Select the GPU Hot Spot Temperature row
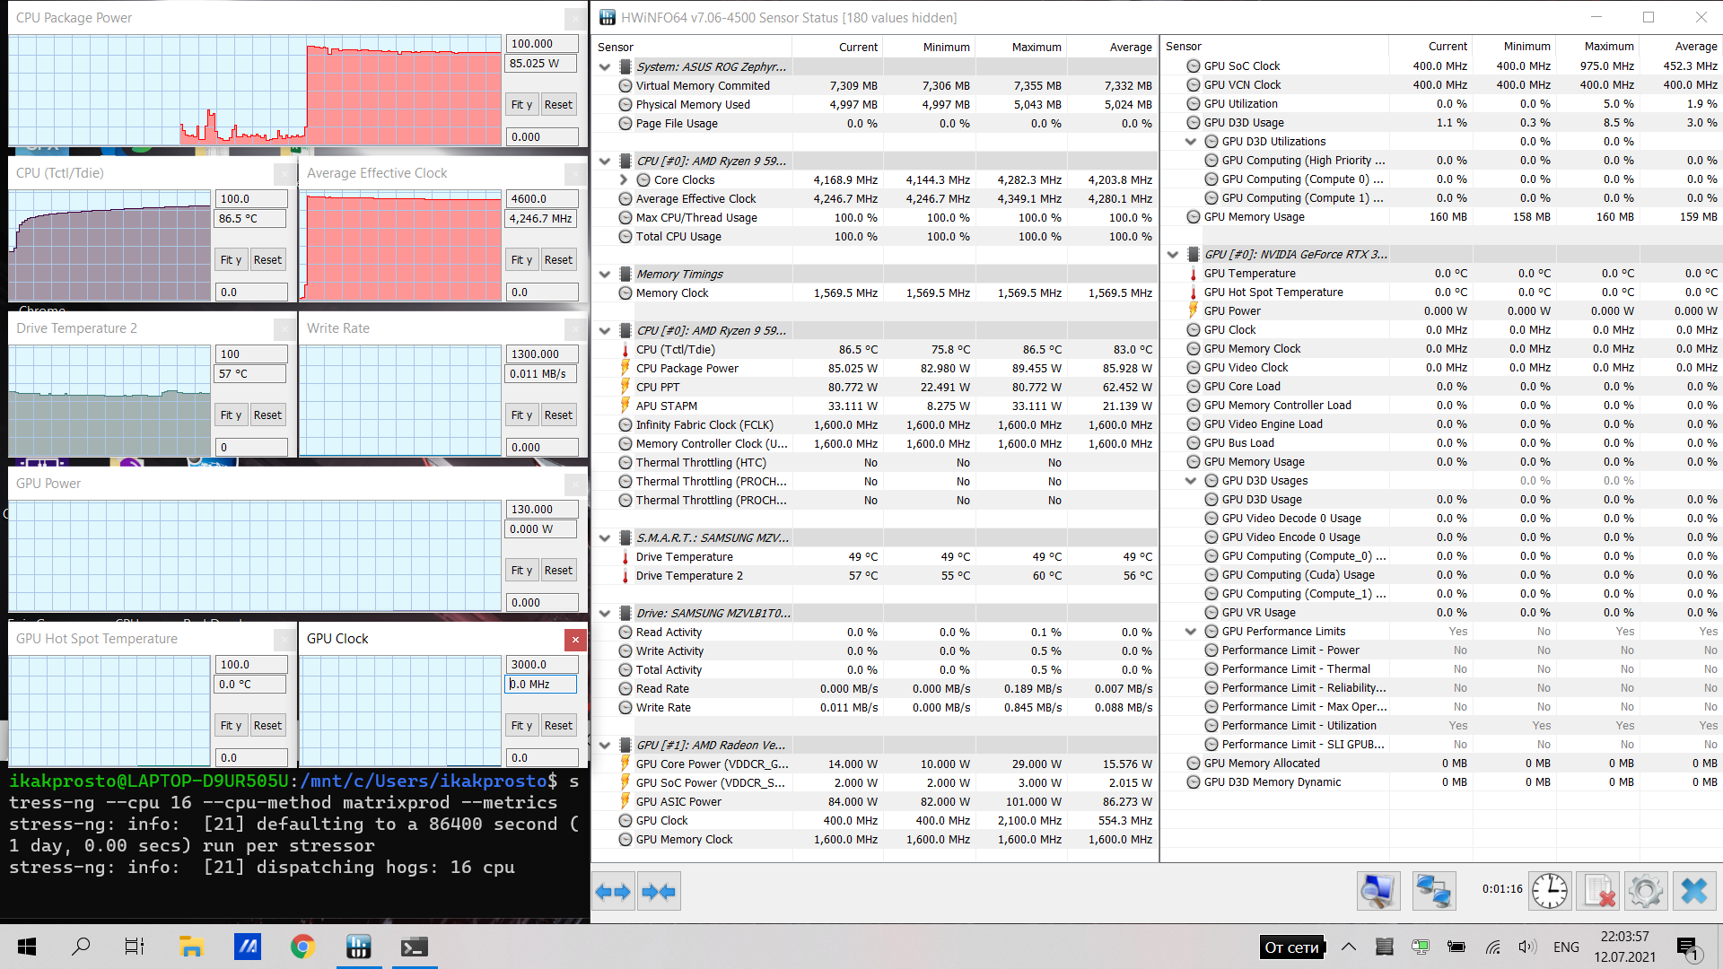This screenshot has width=1723, height=969. coord(1441,292)
